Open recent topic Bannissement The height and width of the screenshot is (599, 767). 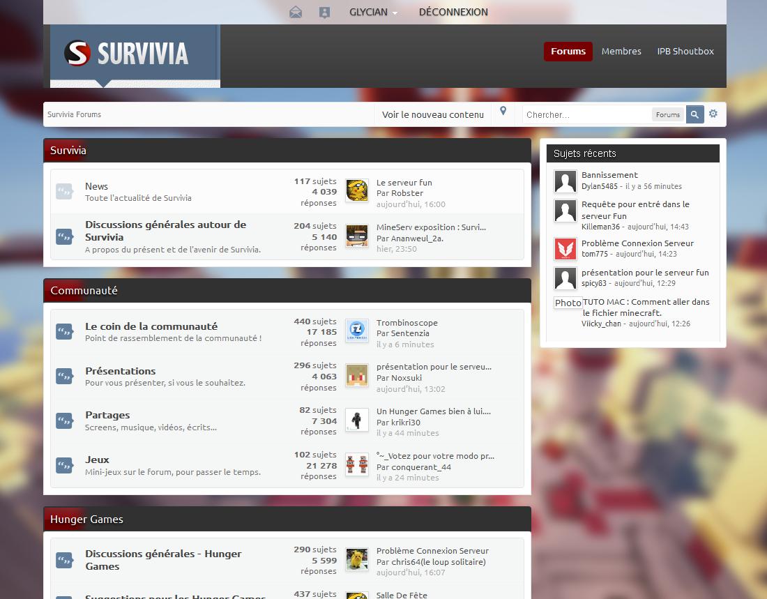(x=609, y=175)
